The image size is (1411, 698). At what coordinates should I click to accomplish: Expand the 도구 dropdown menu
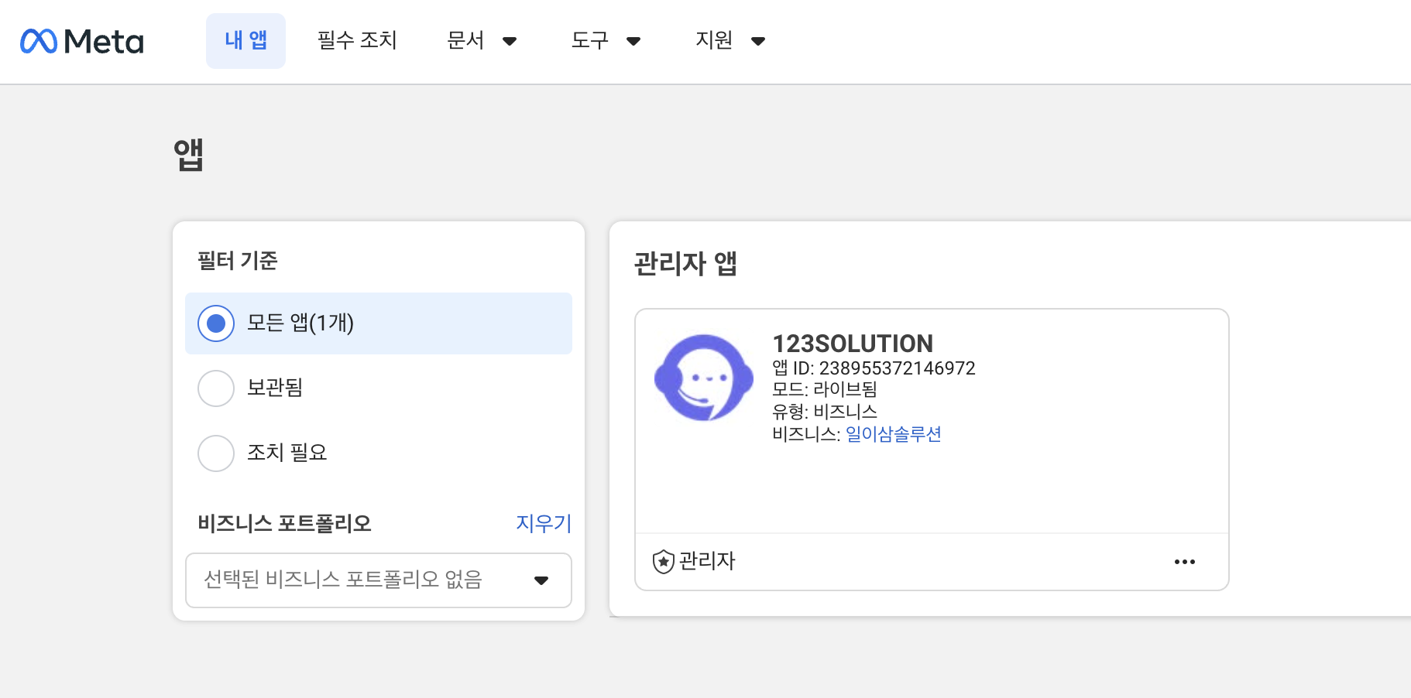coord(605,41)
